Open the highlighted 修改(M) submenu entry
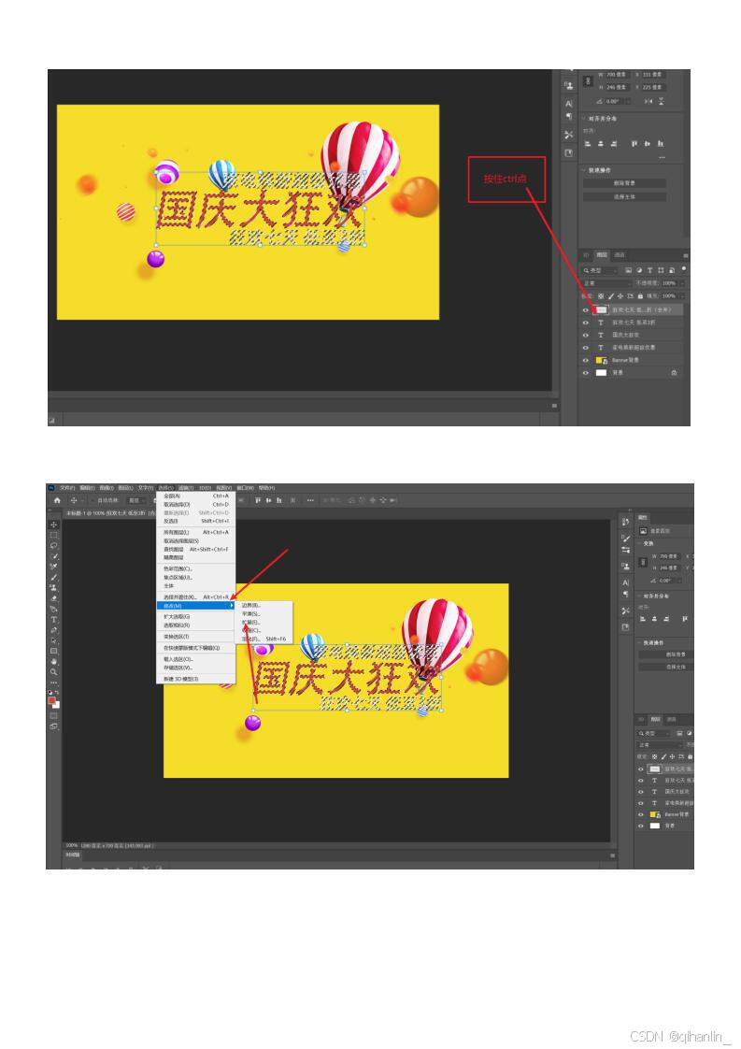The image size is (741, 1049). click(x=196, y=606)
